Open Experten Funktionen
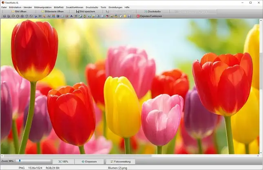263x170 pixels. click(x=150, y=16)
